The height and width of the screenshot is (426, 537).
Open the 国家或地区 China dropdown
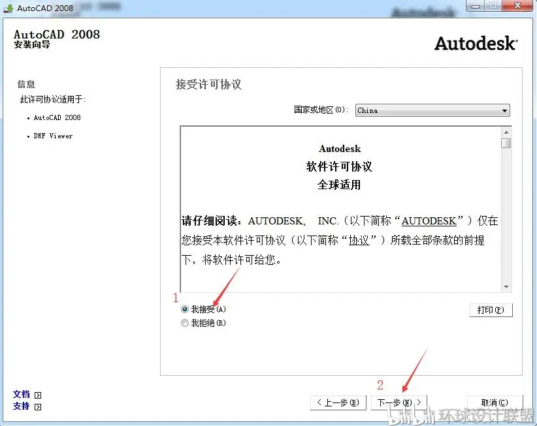[x=432, y=110]
